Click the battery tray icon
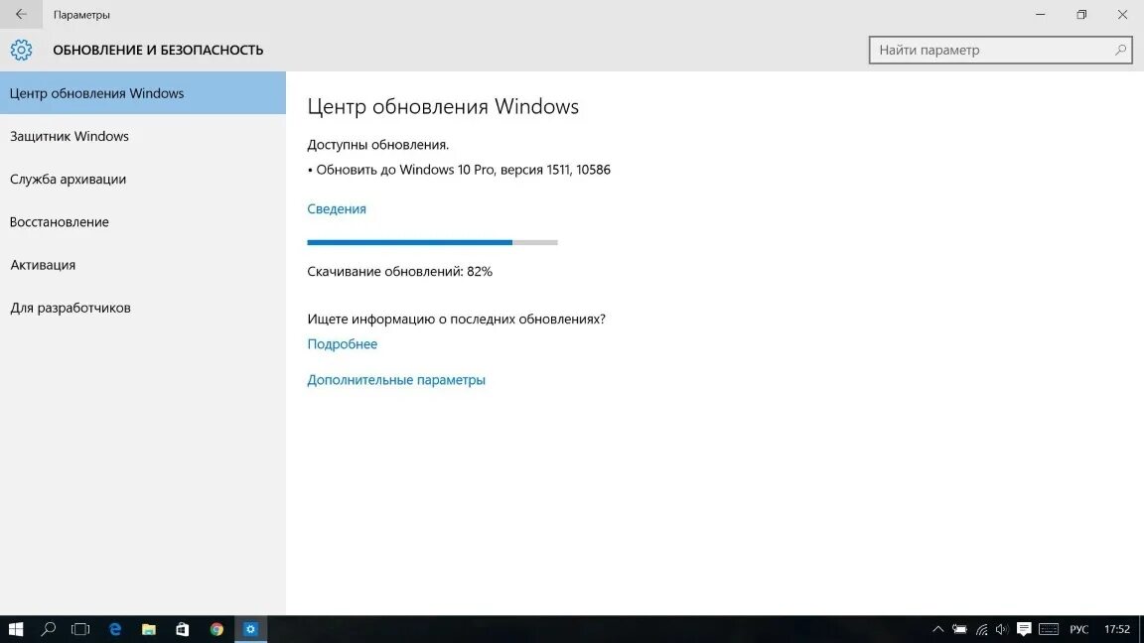Viewport: 1144px width, 643px height. (959, 629)
